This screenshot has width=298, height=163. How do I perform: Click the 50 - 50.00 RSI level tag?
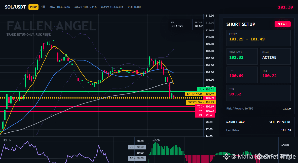tap(137, 158)
